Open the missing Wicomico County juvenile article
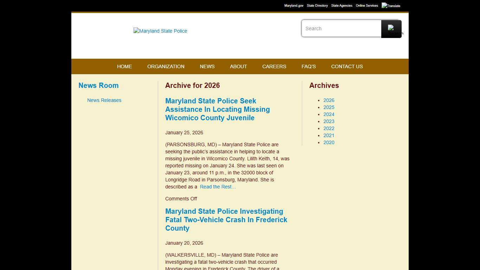The height and width of the screenshot is (270, 480). pyautogui.click(x=218, y=109)
